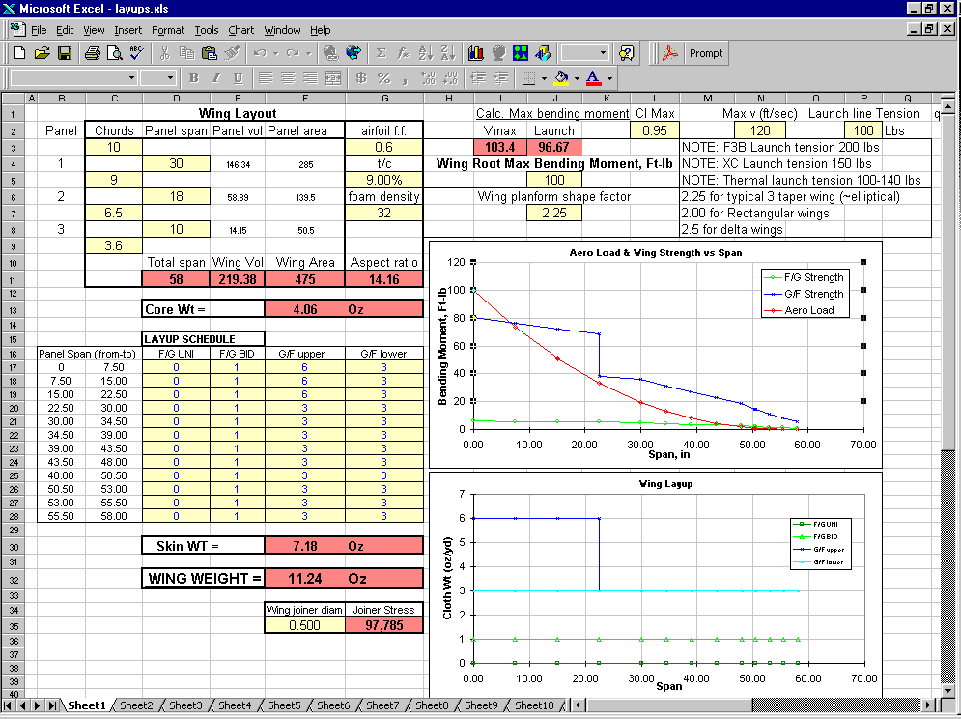Click the AutoSum sigma icon
The width and height of the screenshot is (961, 719).
pyautogui.click(x=381, y=54)
